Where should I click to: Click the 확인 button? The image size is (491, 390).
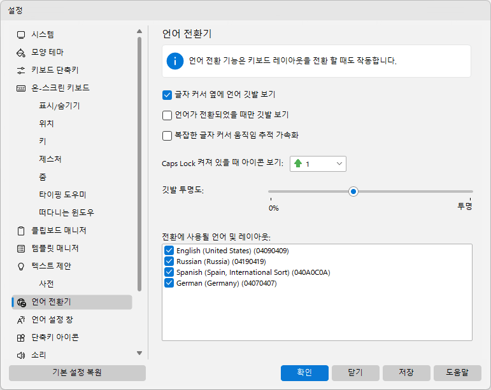click(x=304, y=373)
